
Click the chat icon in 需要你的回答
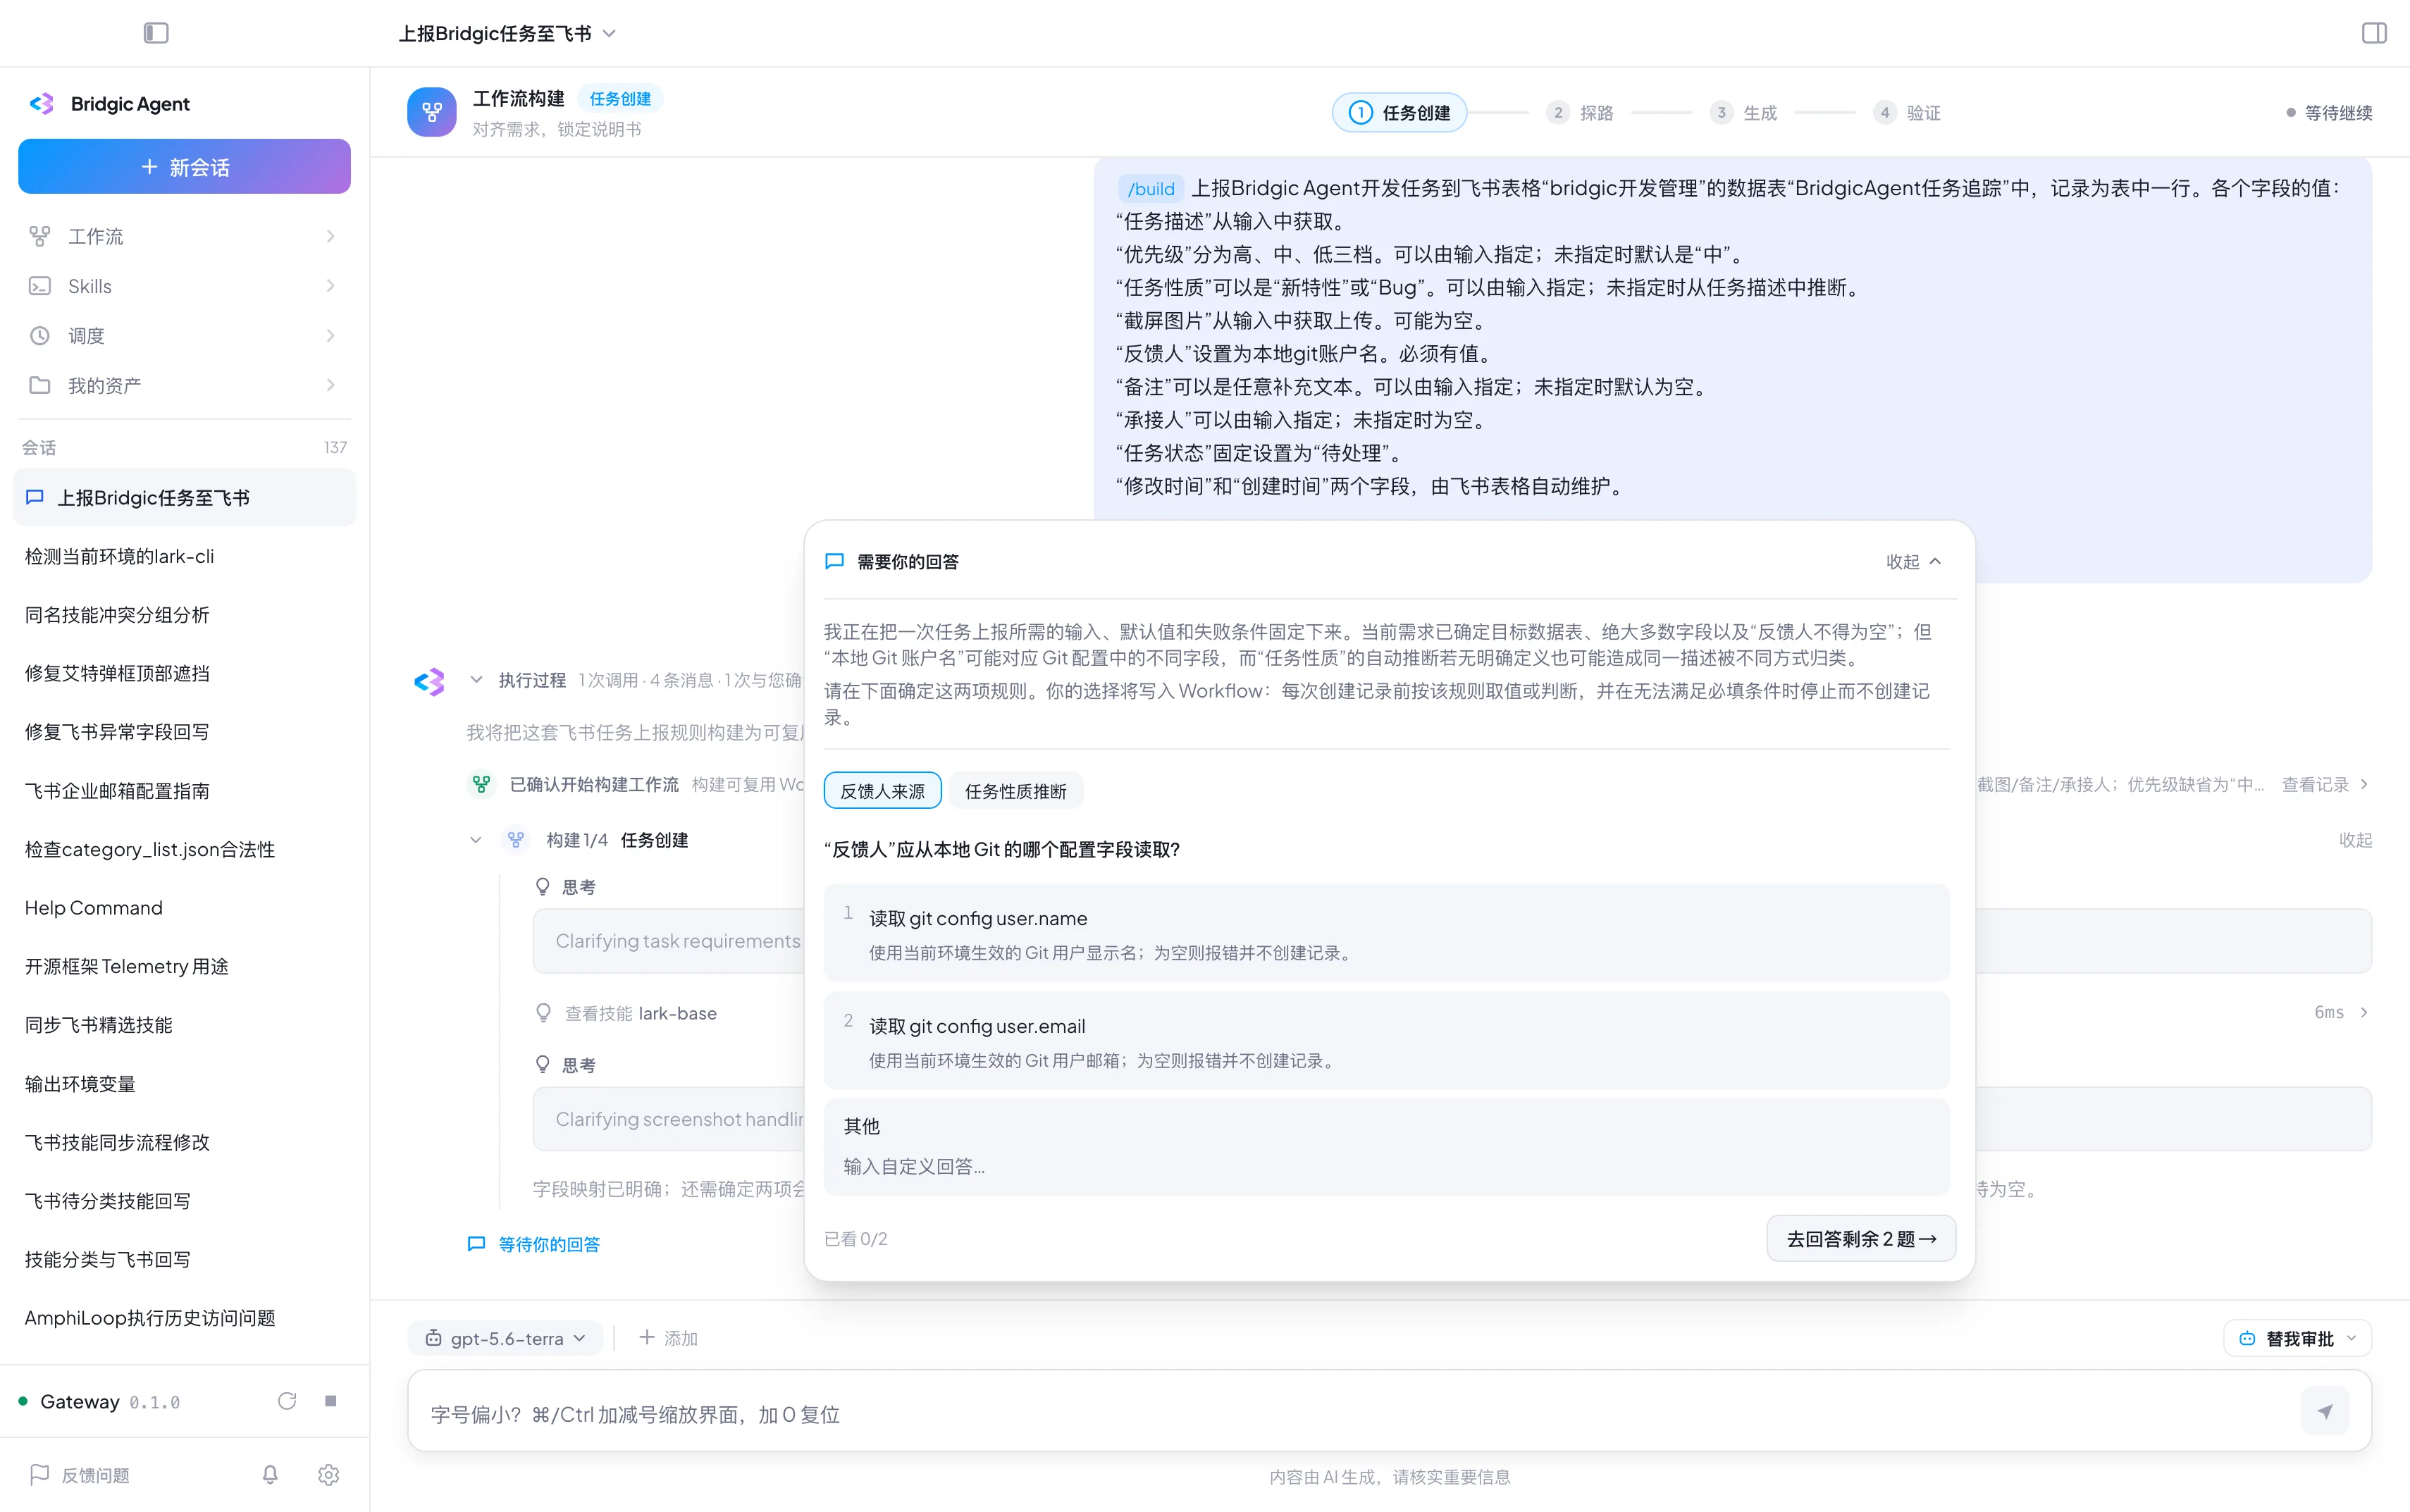click(835, 561)
